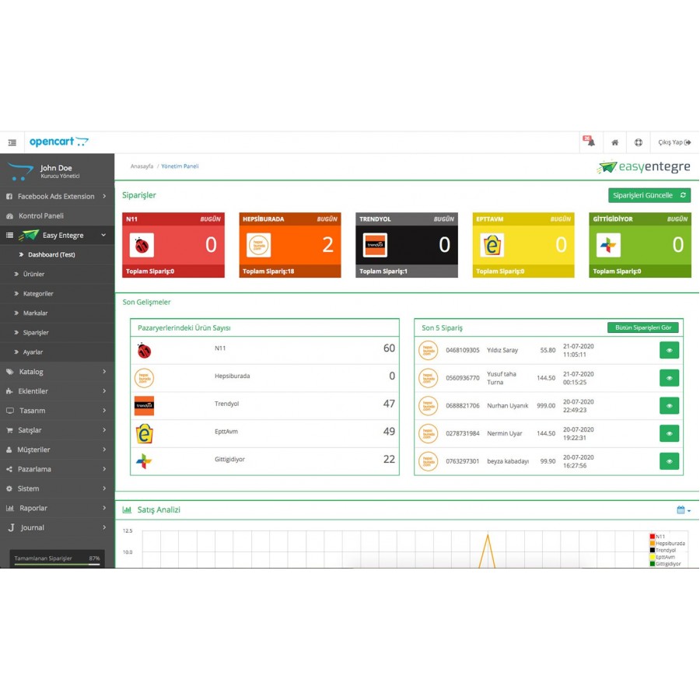Click the EpttAvm icon in product count list
Image resolution: width=700 pixels, height=700 pixels.
[x=144, y=433]
